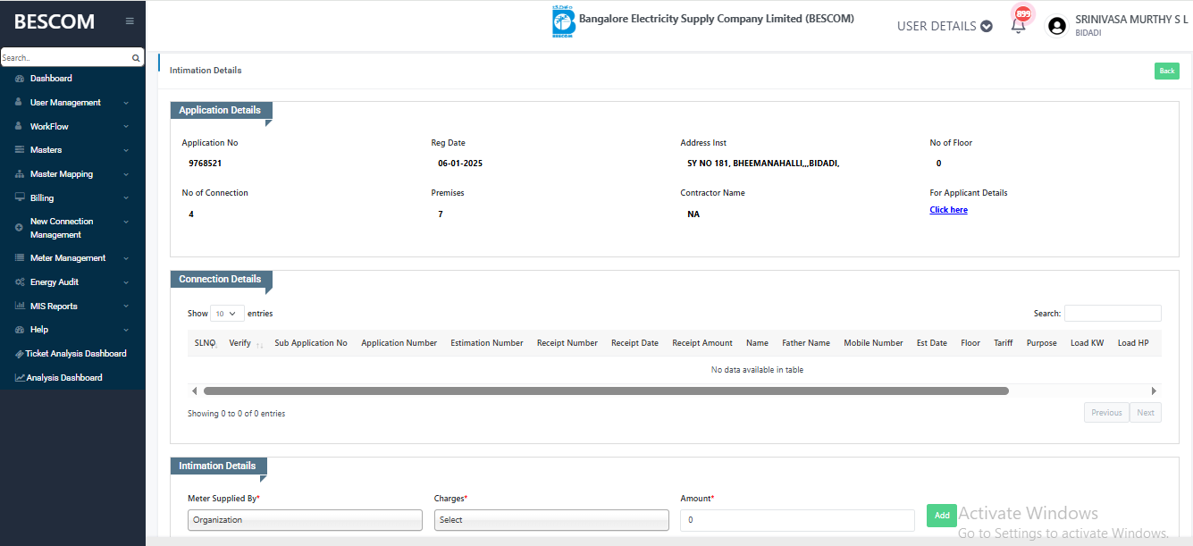Click the horizontal scrollbar of the connection table
This screenshot has height=546, width=1193.
(606, 391)
